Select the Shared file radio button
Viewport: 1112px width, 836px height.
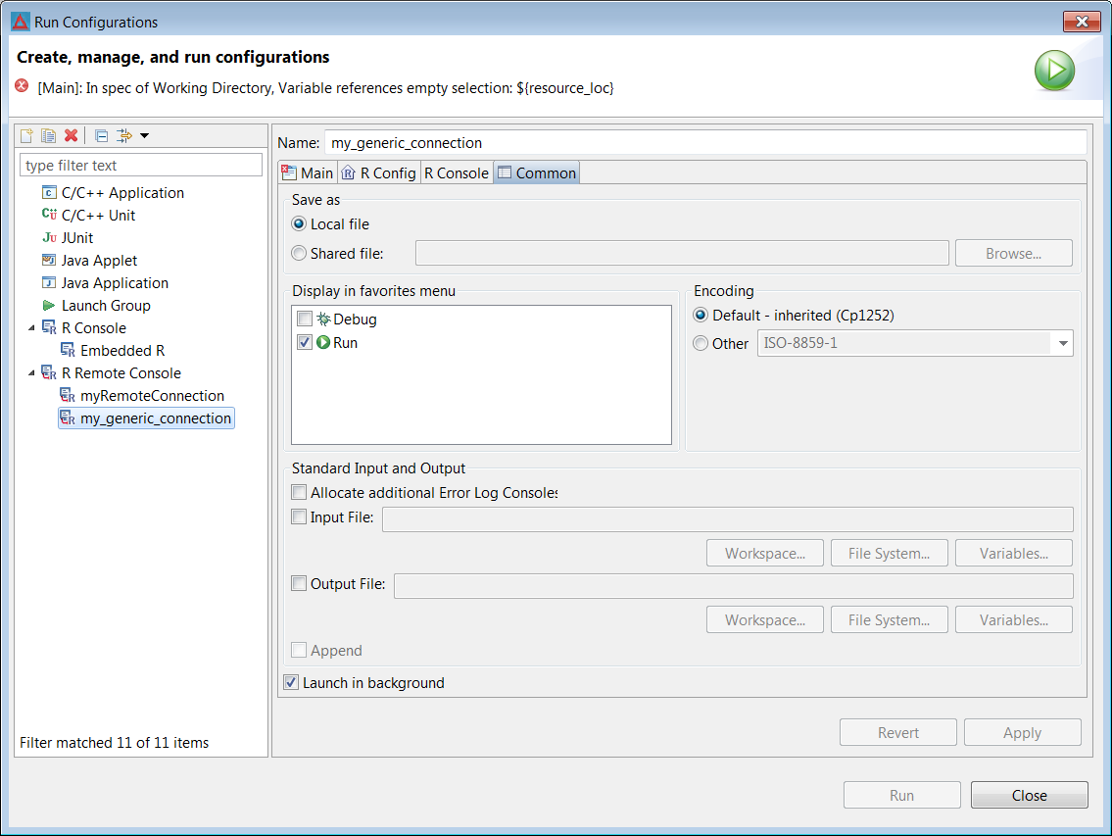[x=299, y=254]
